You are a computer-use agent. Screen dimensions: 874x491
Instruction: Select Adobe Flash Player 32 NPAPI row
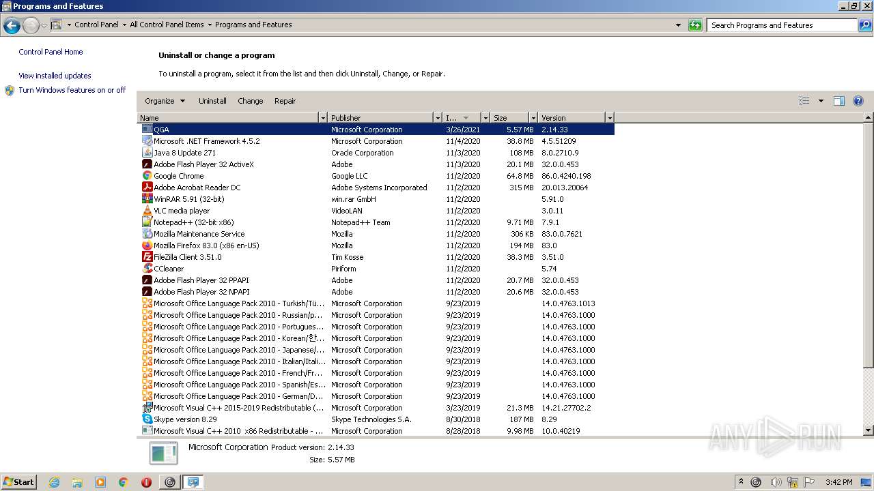(376, 291)
